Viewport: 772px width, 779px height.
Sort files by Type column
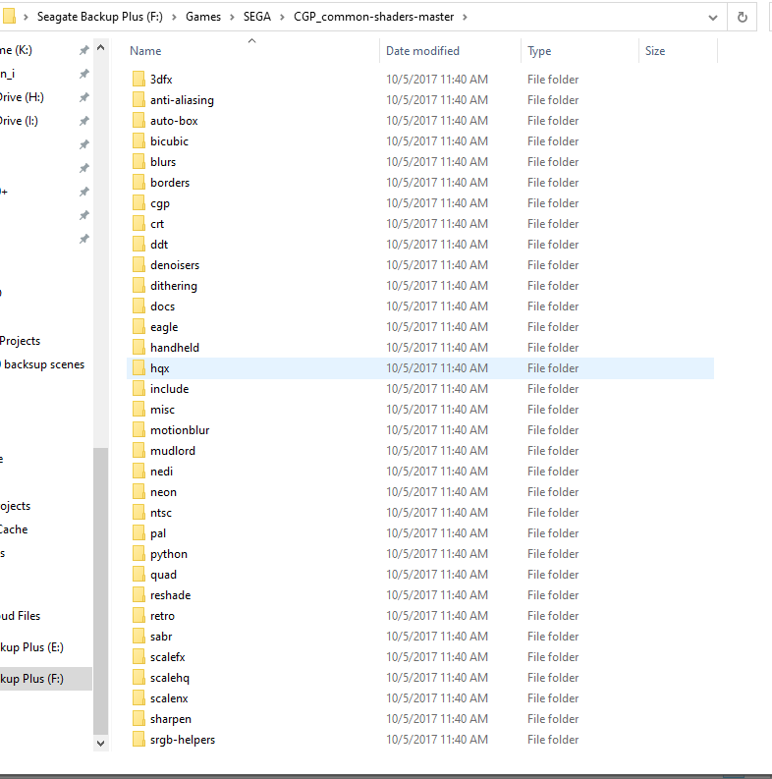tap(539, 51)
